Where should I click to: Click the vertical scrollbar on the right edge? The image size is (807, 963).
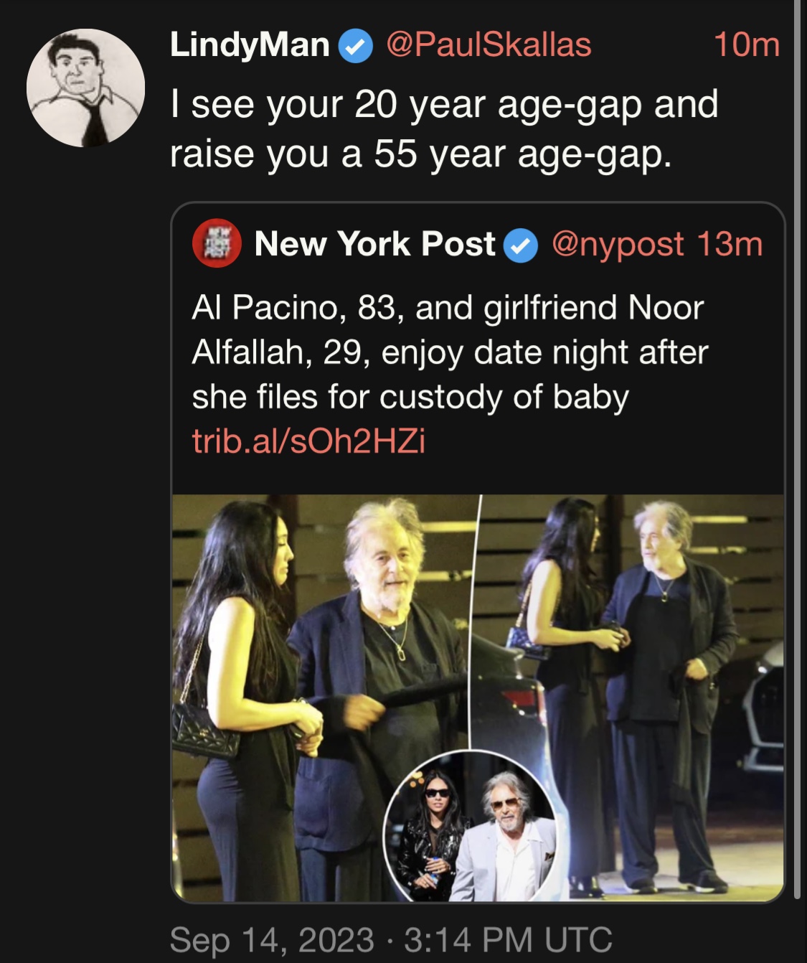[x=796, y=431]
